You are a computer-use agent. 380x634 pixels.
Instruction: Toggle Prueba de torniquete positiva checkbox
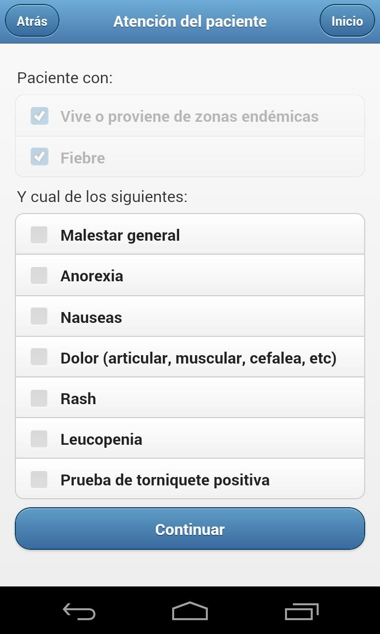coord(39,479)
